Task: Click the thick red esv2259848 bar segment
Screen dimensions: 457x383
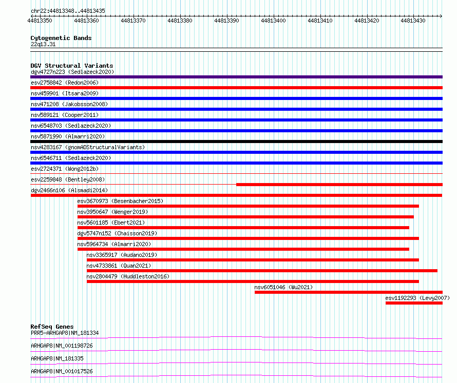Action: coord(339,185)
